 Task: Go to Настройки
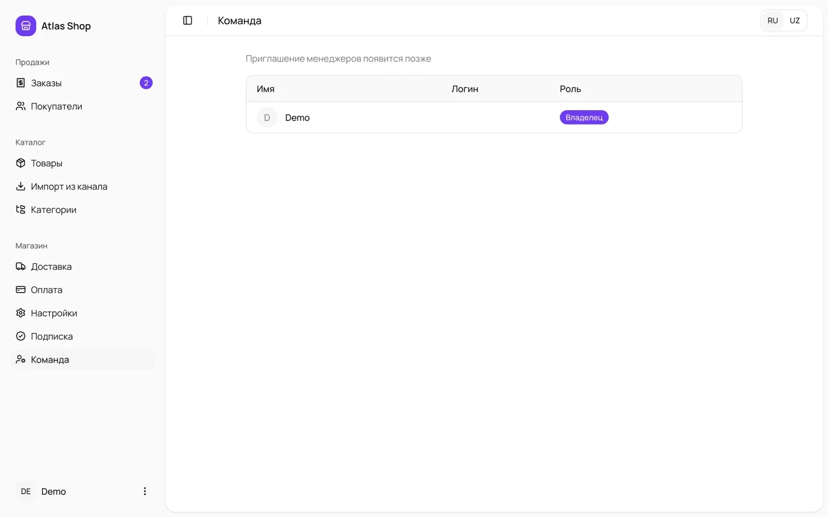click(83, 313)
